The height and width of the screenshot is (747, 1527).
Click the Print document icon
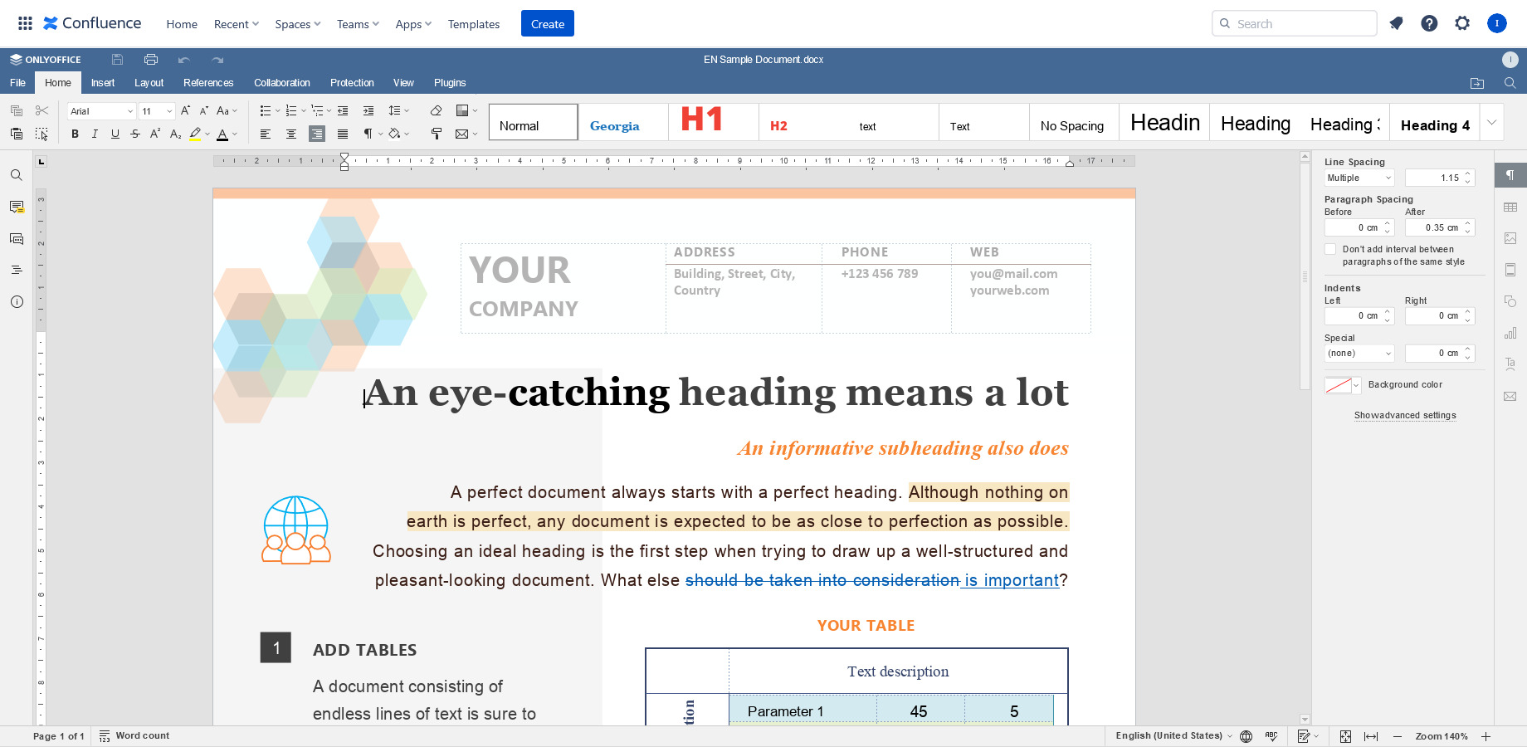pos(150,60)
